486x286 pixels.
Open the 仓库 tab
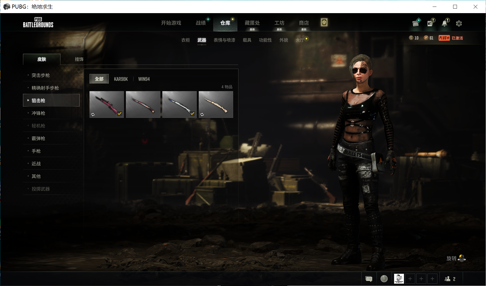click(225, 23)
